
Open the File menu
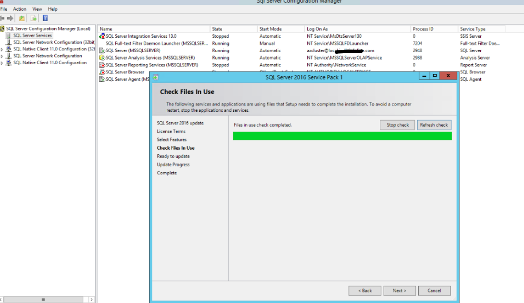(4, 9)
